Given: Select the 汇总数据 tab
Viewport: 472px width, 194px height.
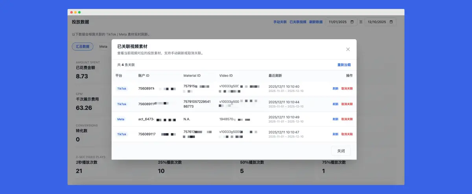Looking at the screenshot, I should click(x=83, y=46).
